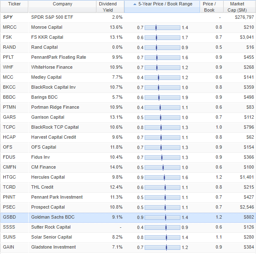The width and height of the screenshot is (256, 254).
Task: Click the BlackRock TCP Capital company name
Action: coord(55,127)
